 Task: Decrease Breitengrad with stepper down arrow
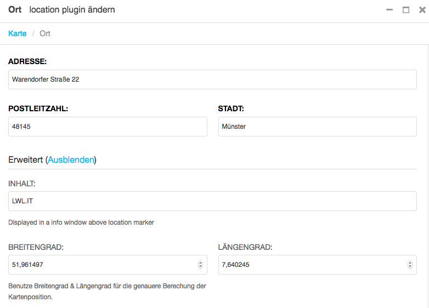(201, 266)
